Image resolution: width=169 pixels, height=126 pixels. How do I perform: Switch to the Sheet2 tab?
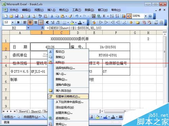(x=36, y=112)
